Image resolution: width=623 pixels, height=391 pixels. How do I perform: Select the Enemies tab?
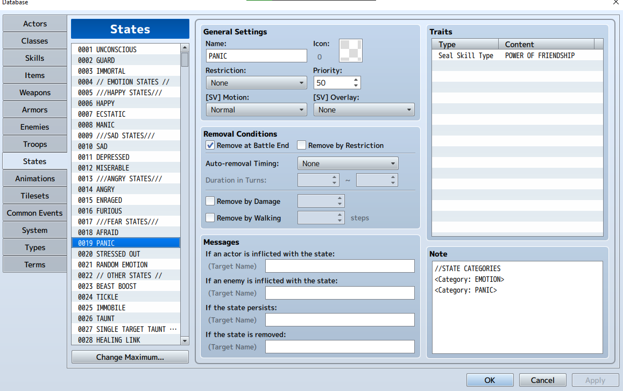pyautogui.click(x=35, y=127)
